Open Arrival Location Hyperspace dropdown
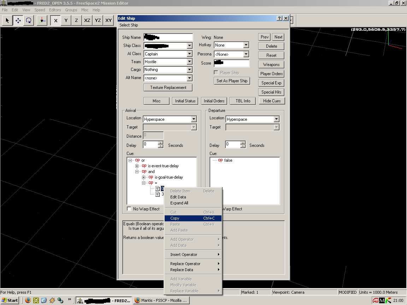407x305 pixels. 194,119
